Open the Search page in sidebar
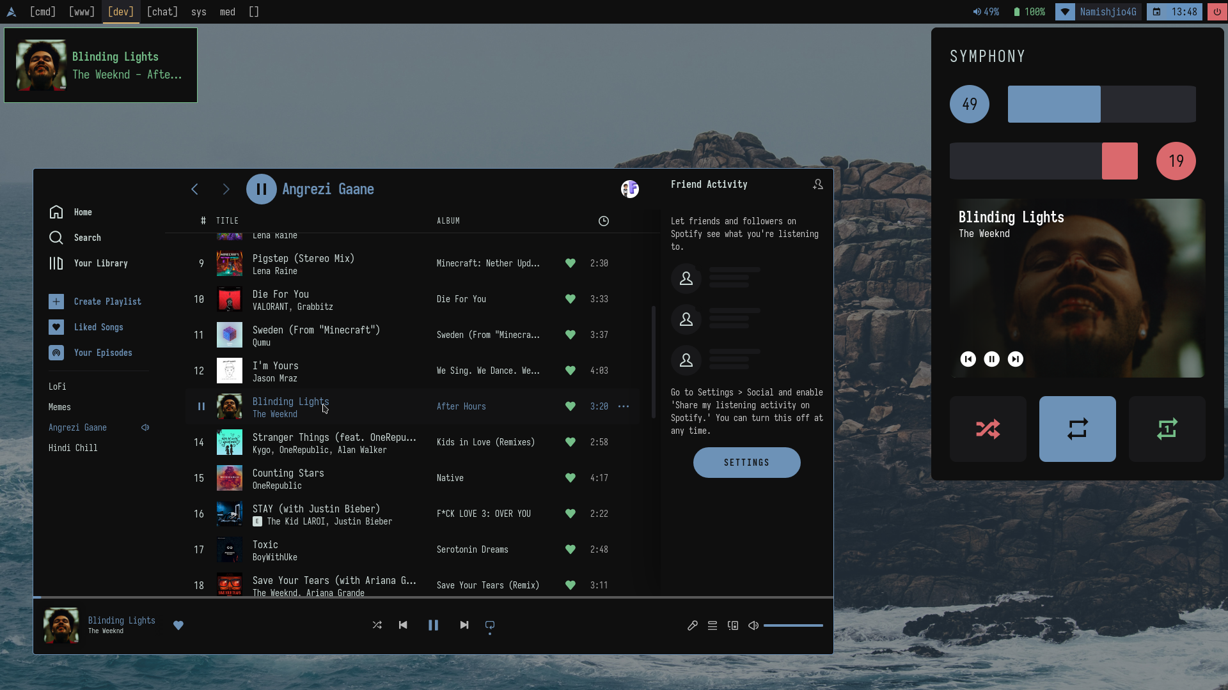This screenshot has width=1228, height=690. 87,238
